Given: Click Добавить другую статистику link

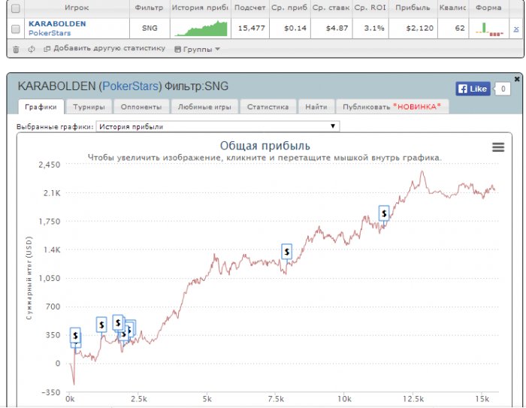Looking at the screenshot, I should (104, 49).
